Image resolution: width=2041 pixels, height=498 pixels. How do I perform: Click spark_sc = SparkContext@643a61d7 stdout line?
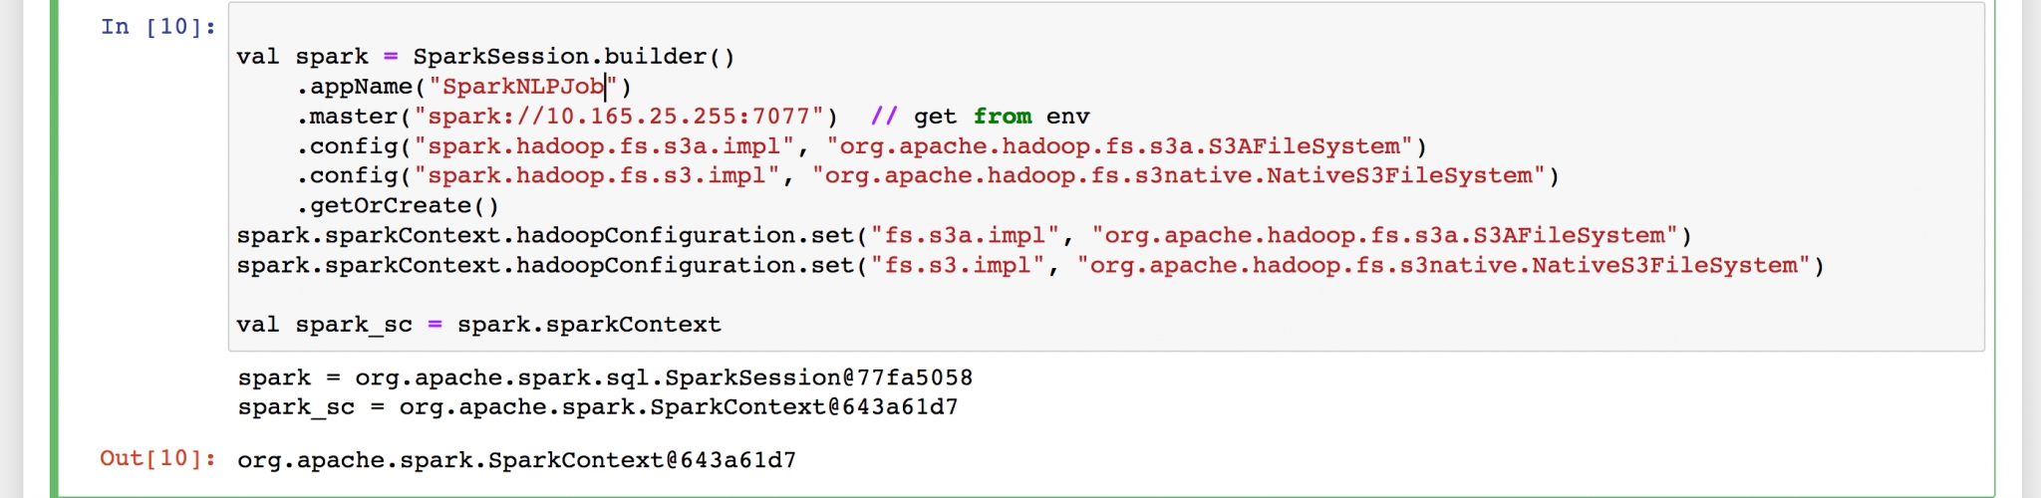[598, 407]
